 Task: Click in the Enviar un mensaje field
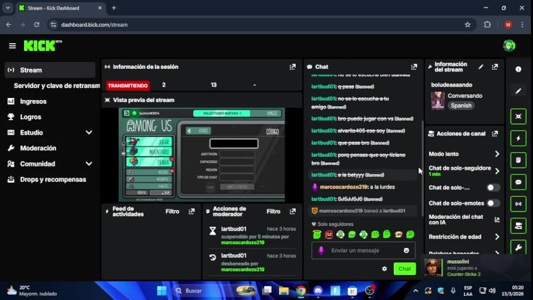click(363, 250)
